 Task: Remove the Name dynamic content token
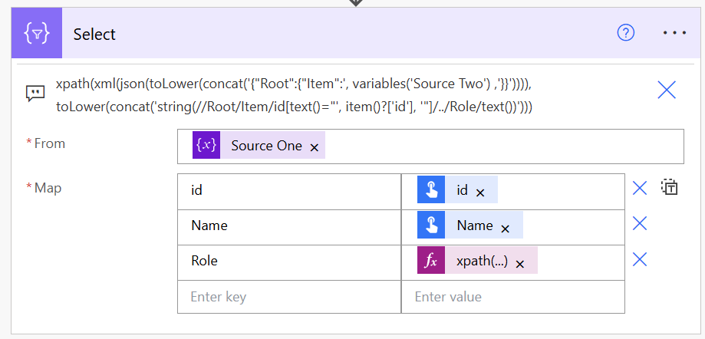pyautogui.click(x=505, y=228)
